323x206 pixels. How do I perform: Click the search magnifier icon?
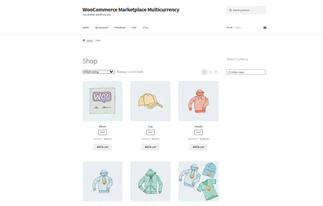click(x=230, y=10)
